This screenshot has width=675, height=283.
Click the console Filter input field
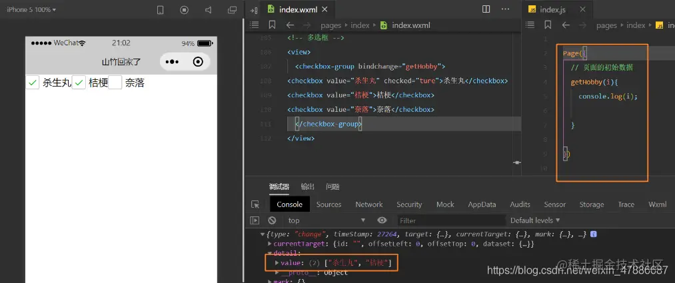point(450,220)
